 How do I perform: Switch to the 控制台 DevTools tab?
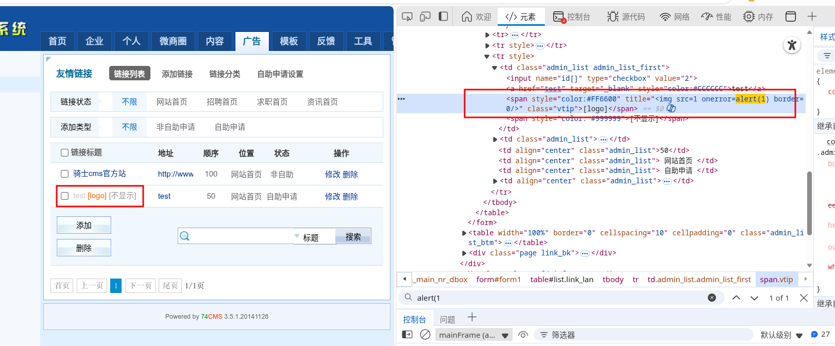[572, 17]
